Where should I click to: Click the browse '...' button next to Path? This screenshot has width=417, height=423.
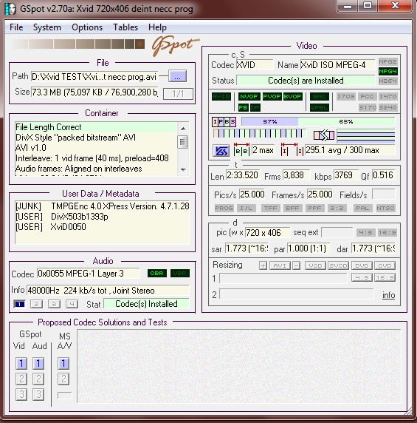[x=177, y=76]
